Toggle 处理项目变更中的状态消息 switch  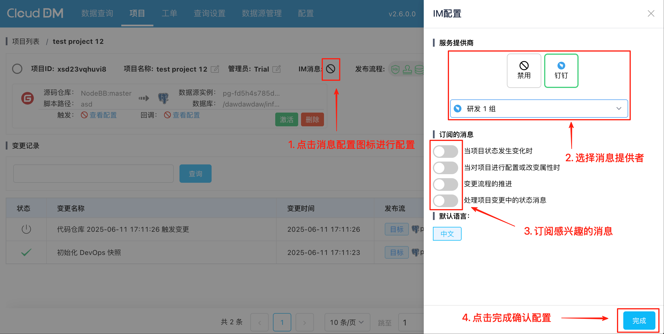click(445, 201)
